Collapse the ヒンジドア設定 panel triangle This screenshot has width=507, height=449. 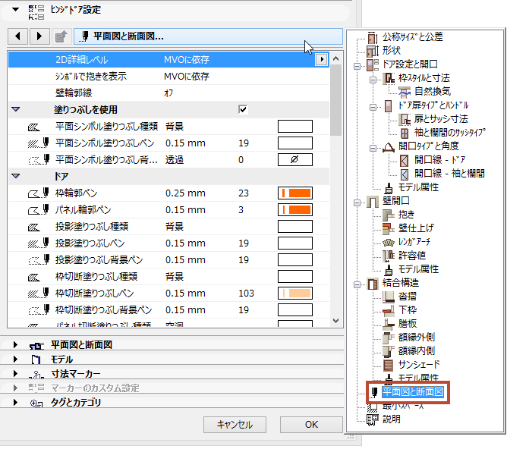coord(15,10)
